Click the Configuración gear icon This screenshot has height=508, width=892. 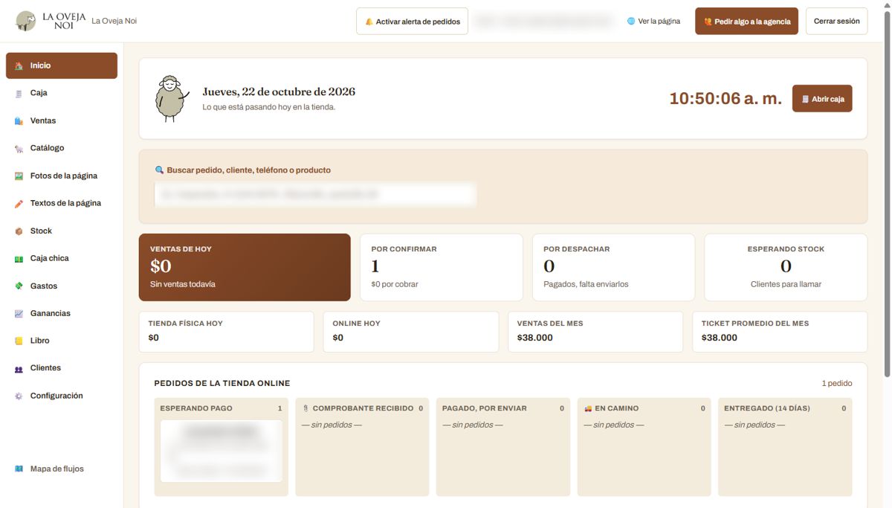tap(19, 396)
